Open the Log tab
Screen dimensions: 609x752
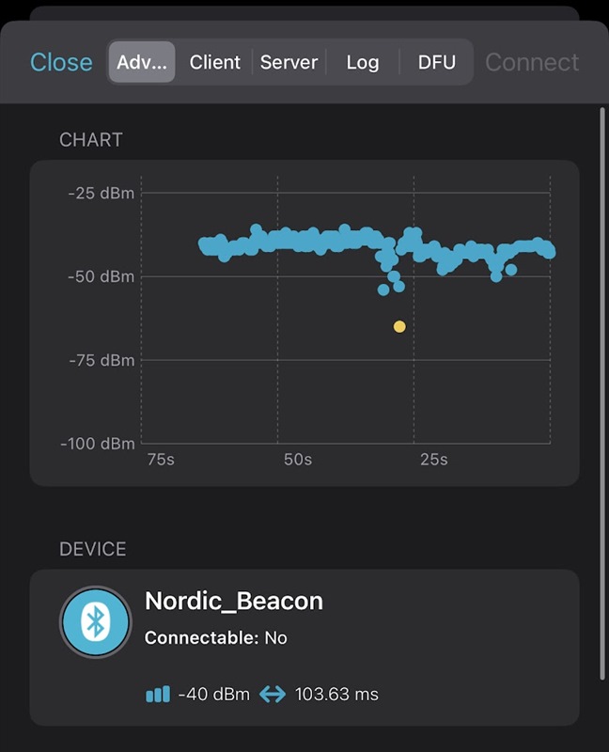tap(363, 62)
